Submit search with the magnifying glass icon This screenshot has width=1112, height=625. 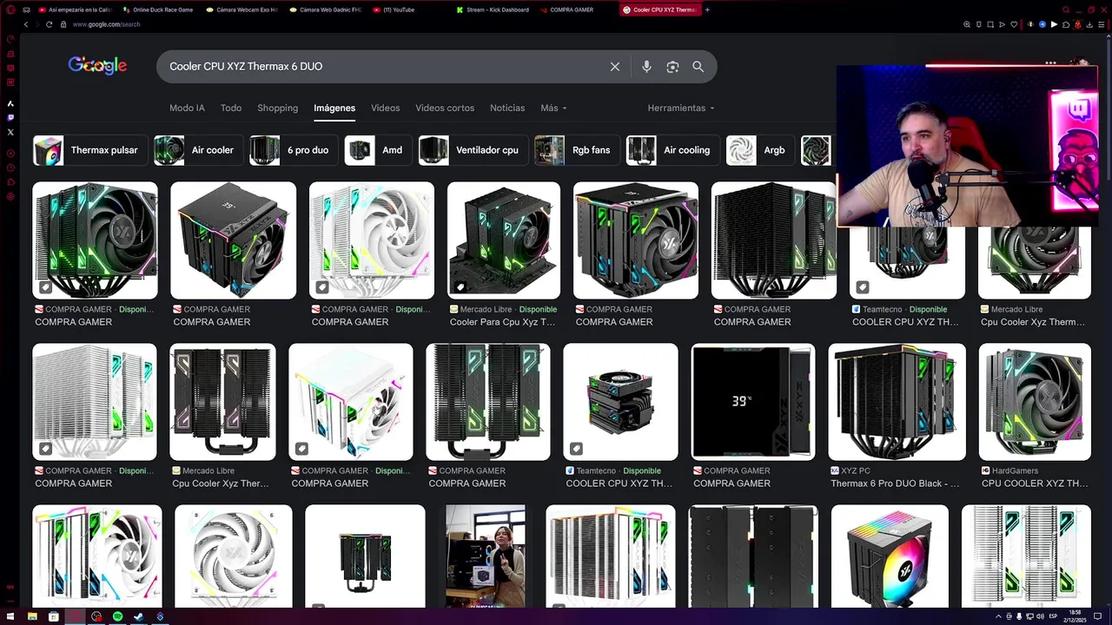[x=698, y=67]
